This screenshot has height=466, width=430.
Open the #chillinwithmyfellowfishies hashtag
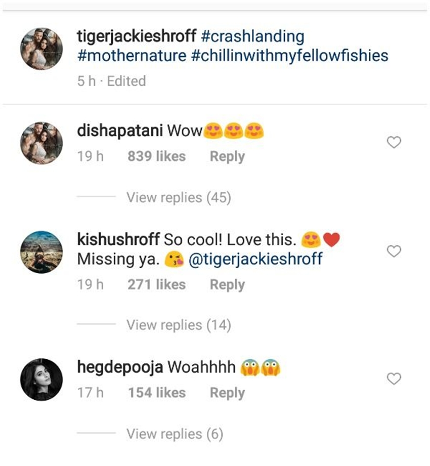tap(289, 55)
